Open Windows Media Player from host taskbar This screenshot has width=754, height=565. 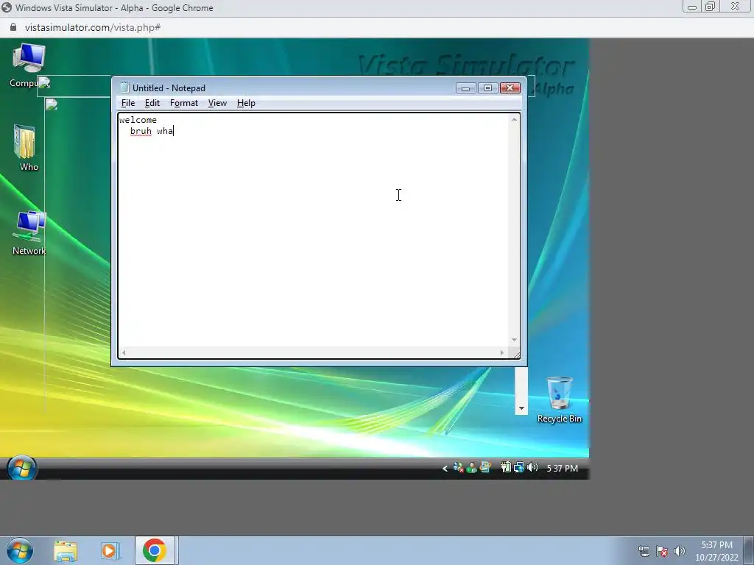click(x=110, y=550)
